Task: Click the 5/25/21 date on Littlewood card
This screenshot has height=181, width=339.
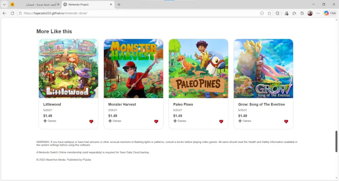Action: click(47, 110)
